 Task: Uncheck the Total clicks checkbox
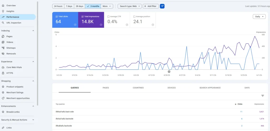pyautogui.click(x=57, y=17)
